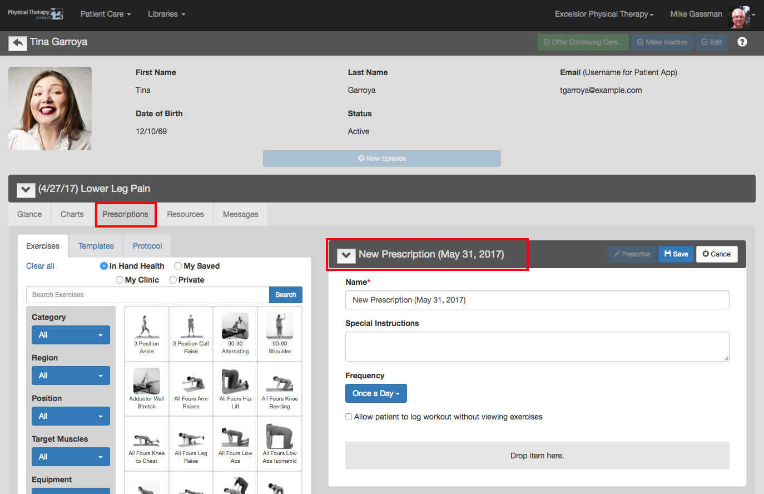This screenshot has height=494, width=764.
Task: Select the Adductor Wall Stretch exercise
Action: 147,388
